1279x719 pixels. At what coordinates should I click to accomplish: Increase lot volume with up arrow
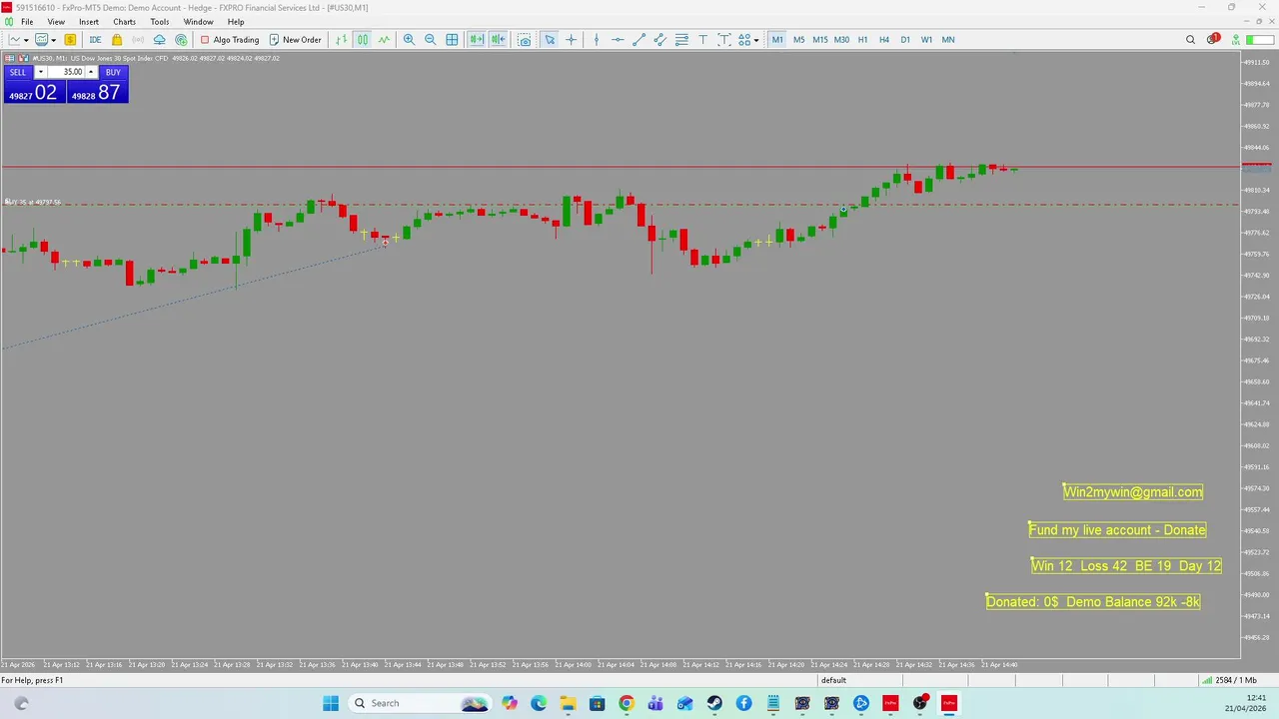tap(91, 72)
